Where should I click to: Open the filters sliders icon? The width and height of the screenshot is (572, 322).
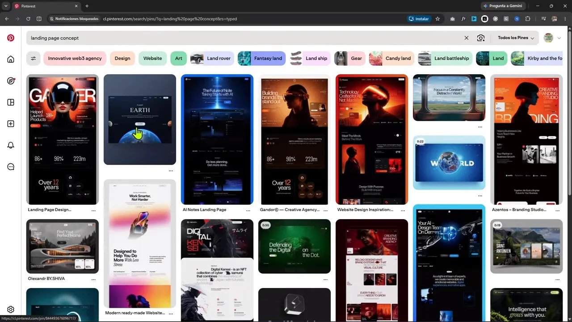33,58
